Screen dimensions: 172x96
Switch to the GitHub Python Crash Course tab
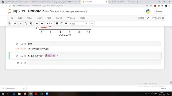click(14, 2)
